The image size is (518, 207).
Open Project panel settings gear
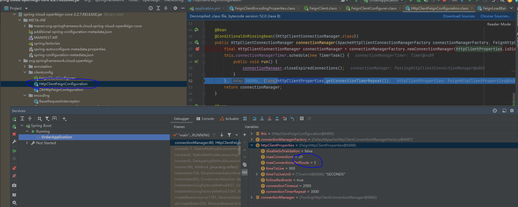(175, 8)
